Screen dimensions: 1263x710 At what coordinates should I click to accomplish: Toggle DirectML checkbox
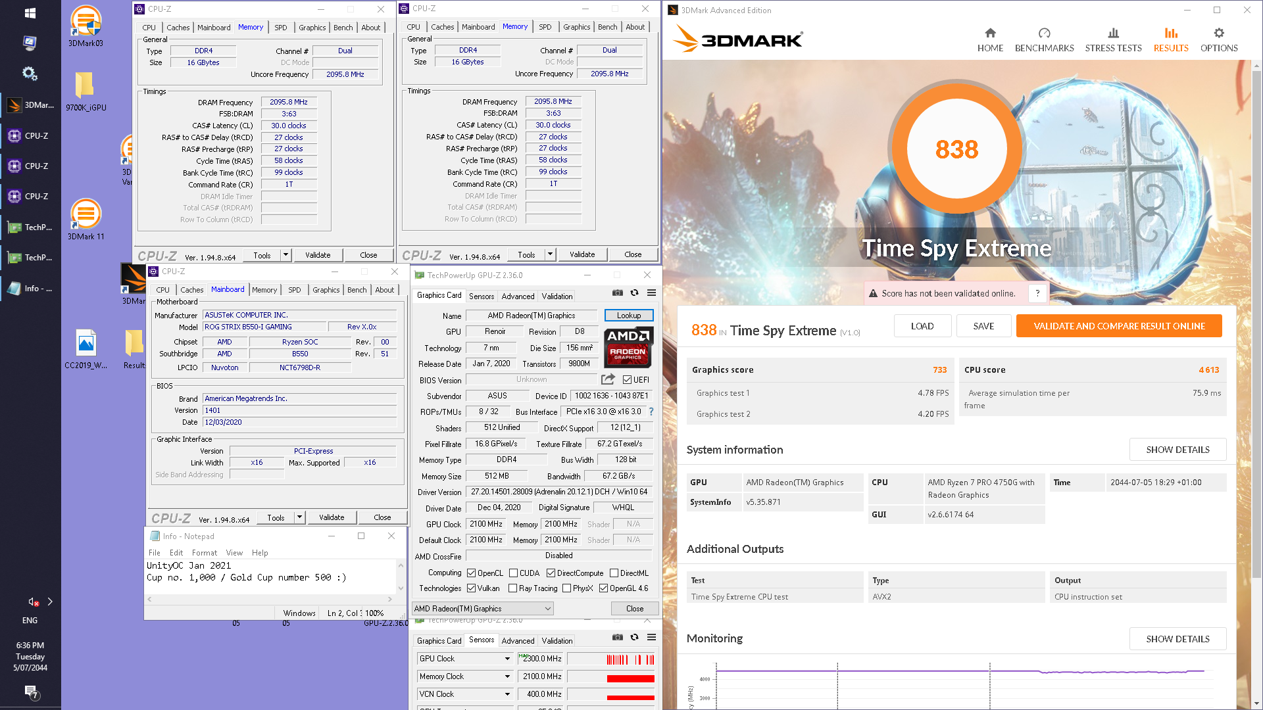coord(614,573)
